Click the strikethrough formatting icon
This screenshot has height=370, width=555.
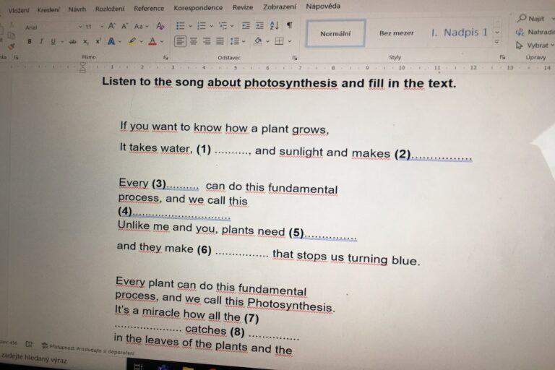coord(72,41)
